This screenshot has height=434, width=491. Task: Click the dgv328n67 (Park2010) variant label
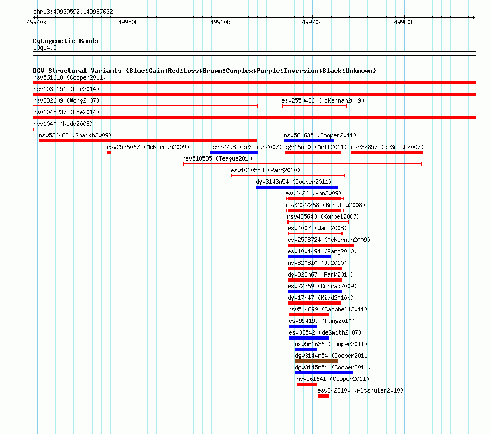click(x=321, y=274)
